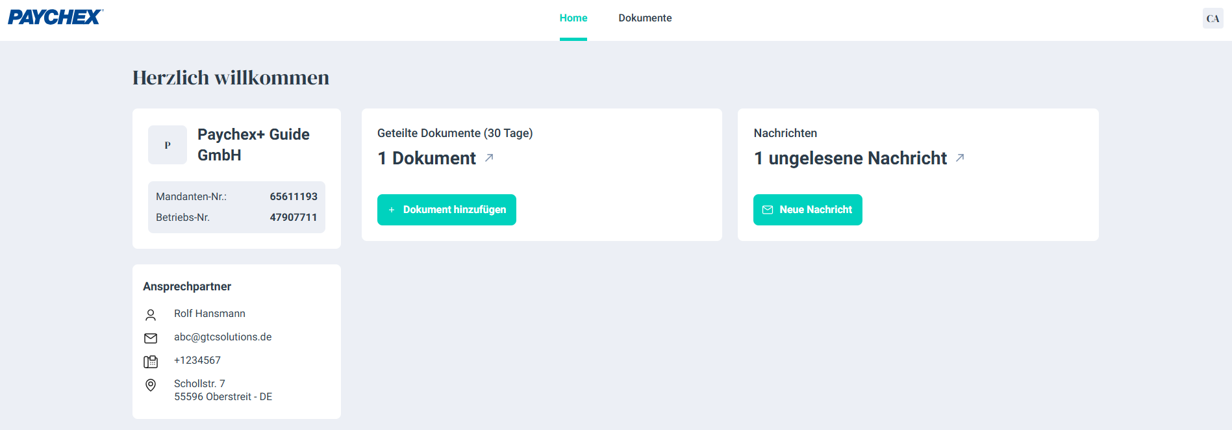The height and width of the screenshot is (430, 1232).
Task: Click the contact person icon
Action: point(151,315)
